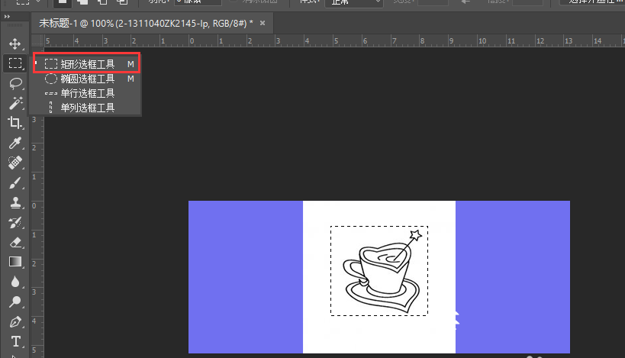The image size is (625, 358).
Task: Choose 椭圆选框工具 from the flyout
Action: pyautogui.click(x=87, y=79)
